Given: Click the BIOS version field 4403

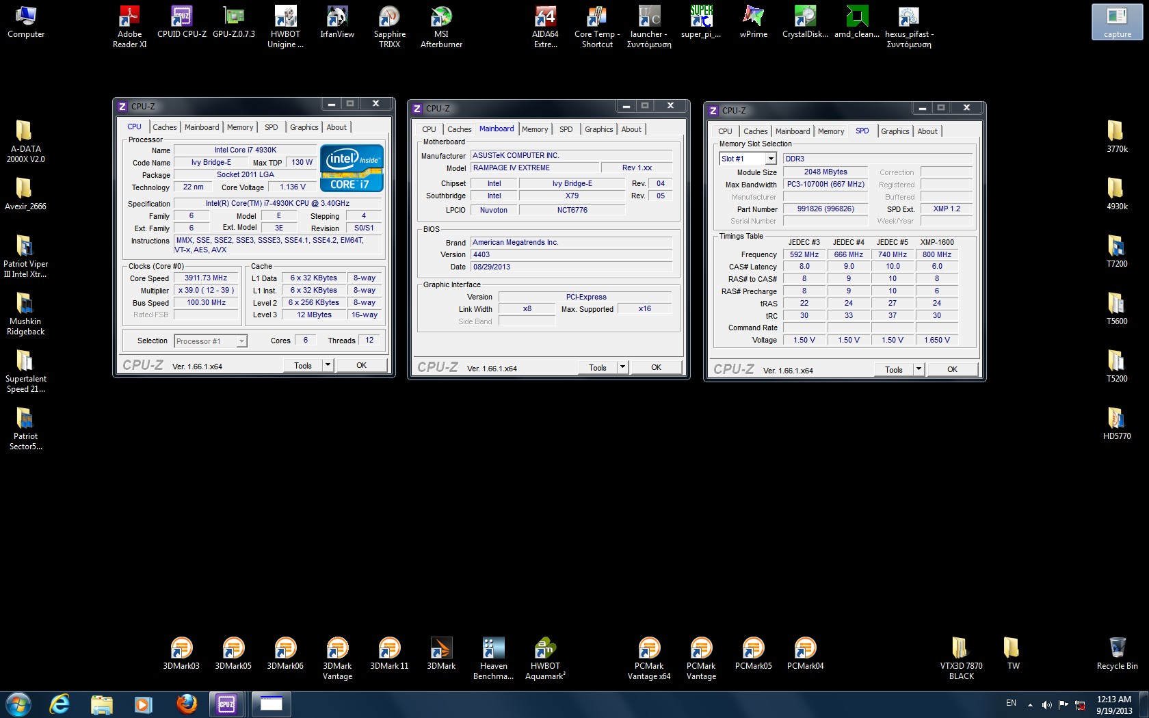Looking at the screenshot, I should (x=572, y=255).
